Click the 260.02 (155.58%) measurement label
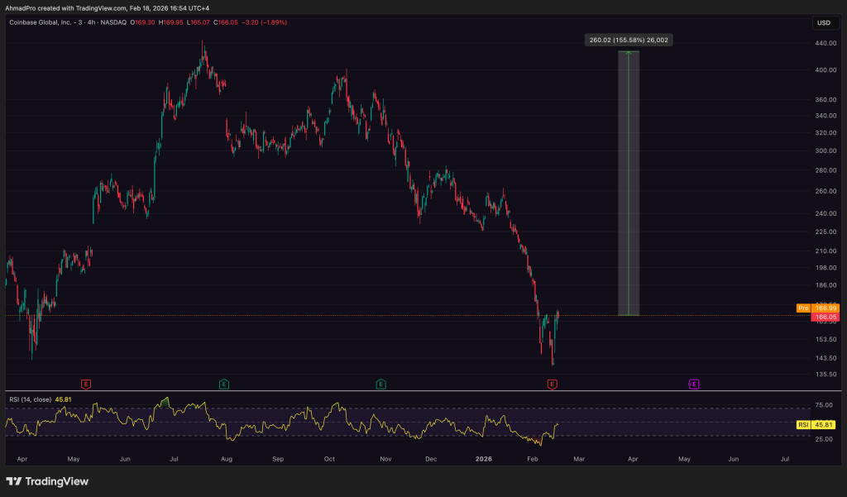The height and width of the screenshot is (497, 847). pos(629,39)
